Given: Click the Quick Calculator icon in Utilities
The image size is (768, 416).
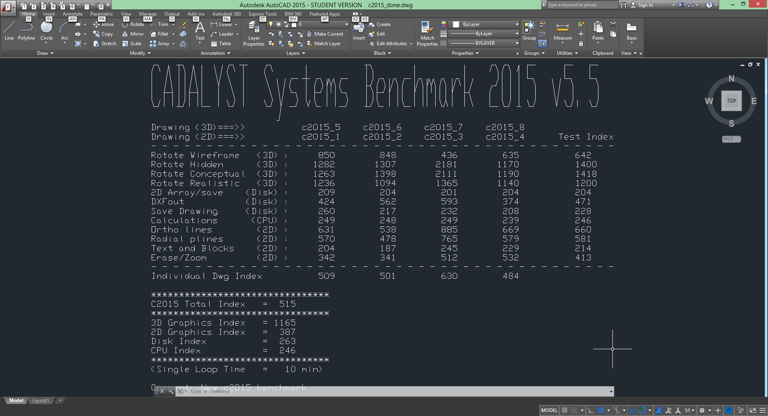Looking at the screenshot, I should click(x=581, y=44).
